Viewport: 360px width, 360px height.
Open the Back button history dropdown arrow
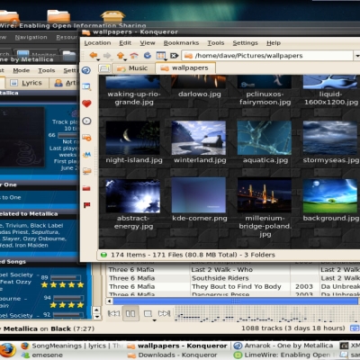[x=98, y=60]
